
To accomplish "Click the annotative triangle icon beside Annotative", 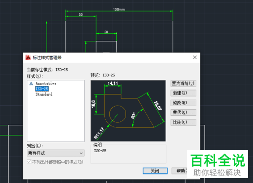I will coord(31,83).
